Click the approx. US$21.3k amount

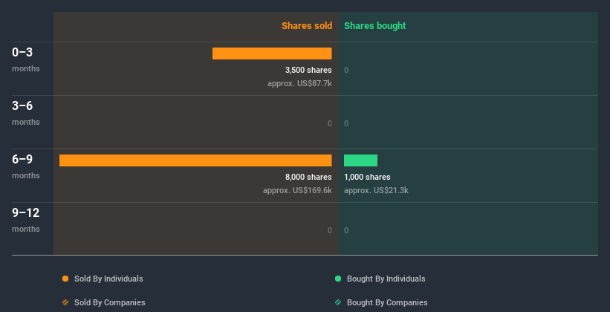click(376, 190)
